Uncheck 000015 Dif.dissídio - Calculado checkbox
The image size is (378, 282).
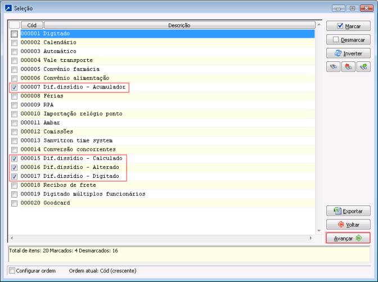coord(14,159)
